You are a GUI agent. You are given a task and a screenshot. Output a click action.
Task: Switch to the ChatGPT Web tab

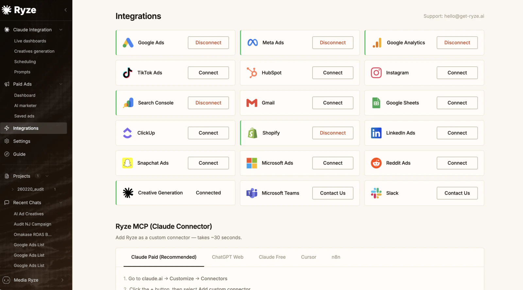point(228,257)
